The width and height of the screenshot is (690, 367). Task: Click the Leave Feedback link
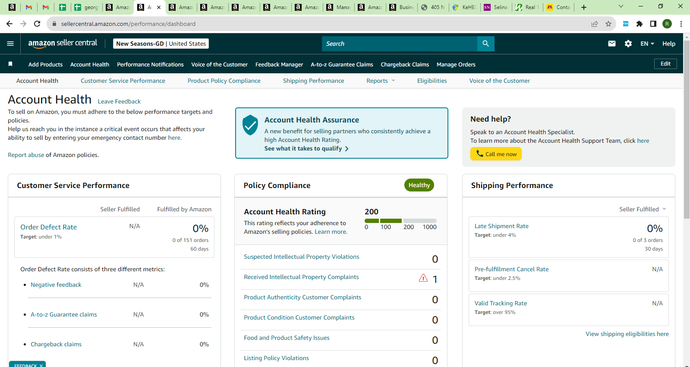click(x=119, y=101)
